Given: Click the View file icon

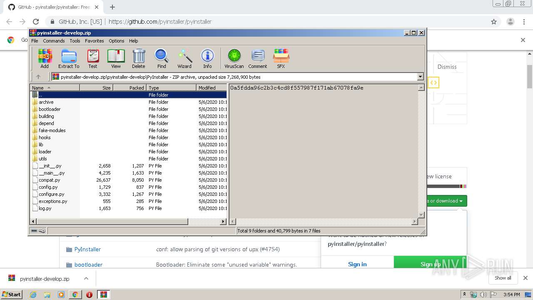Looking at the screenshot, I should click(116, 59).
